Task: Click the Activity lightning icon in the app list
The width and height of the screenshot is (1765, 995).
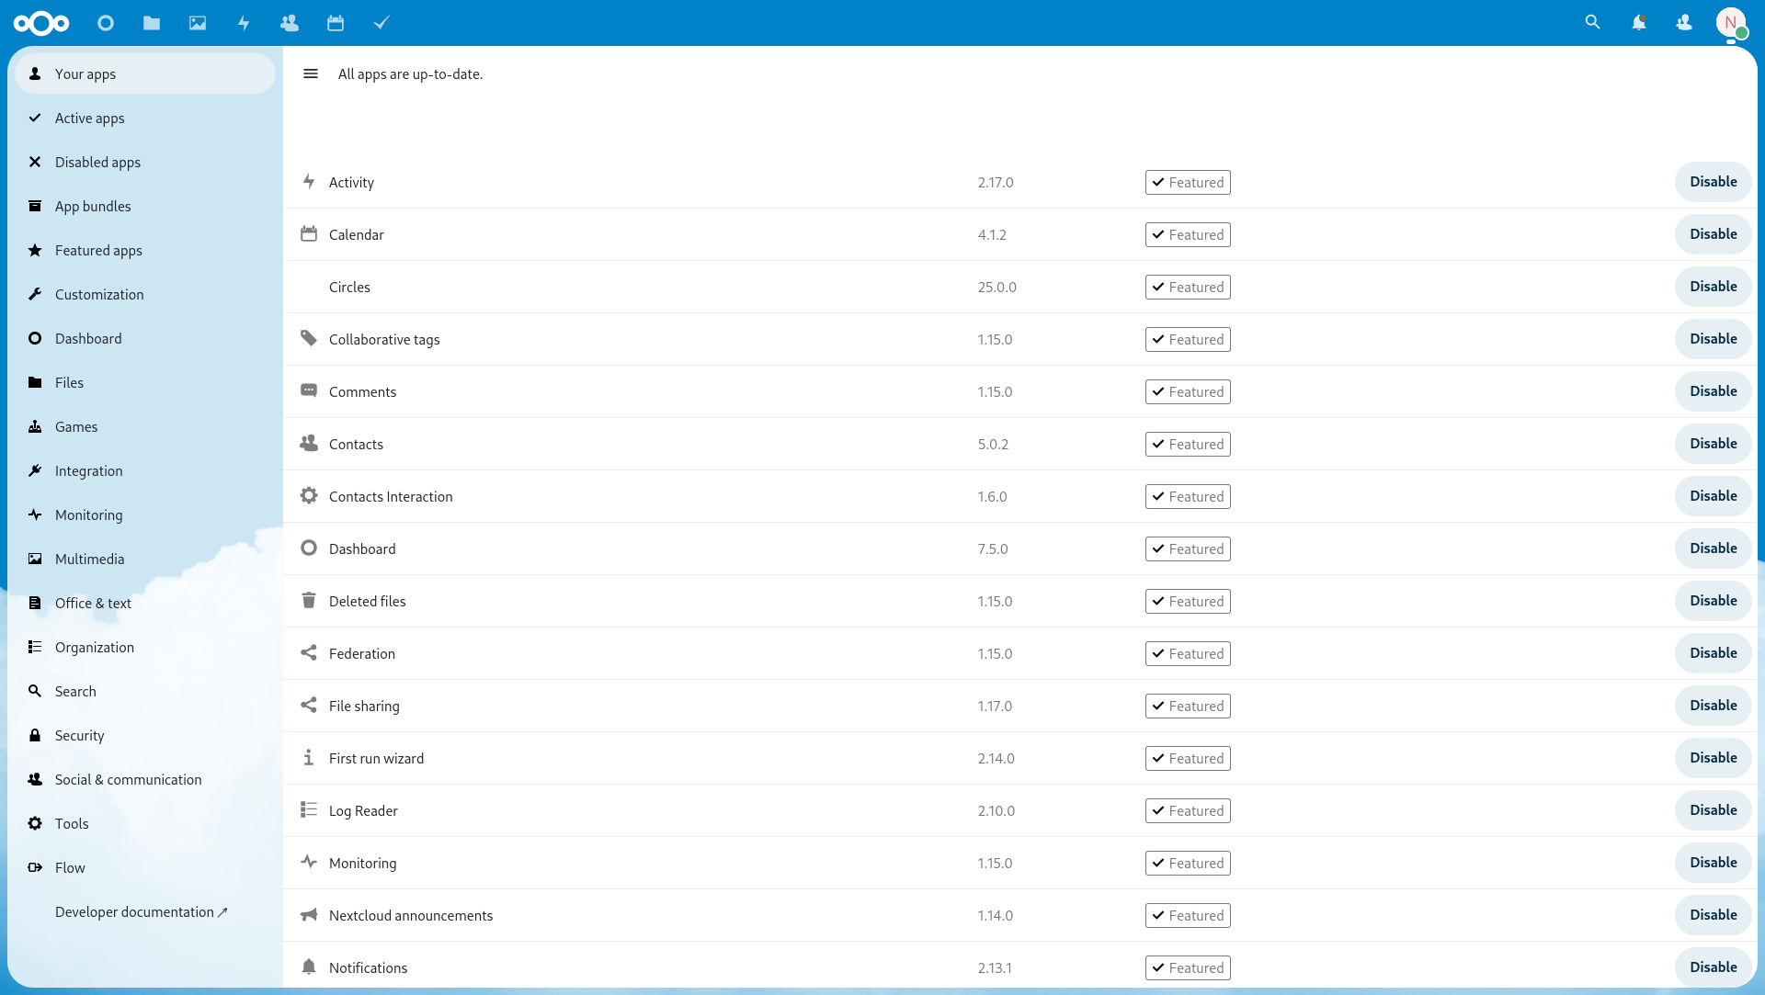Action: (309, 182)
